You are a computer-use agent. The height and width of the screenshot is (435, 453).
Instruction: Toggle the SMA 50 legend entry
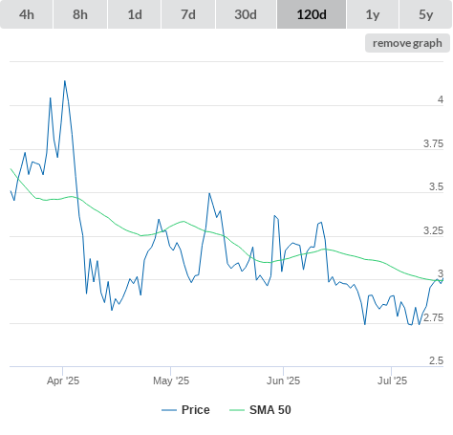(x=270, y=410)
